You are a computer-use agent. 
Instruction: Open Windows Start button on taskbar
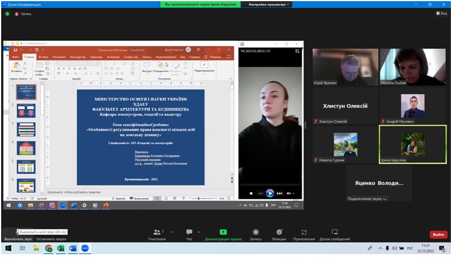pyautogui.click(x=8, y=248)
